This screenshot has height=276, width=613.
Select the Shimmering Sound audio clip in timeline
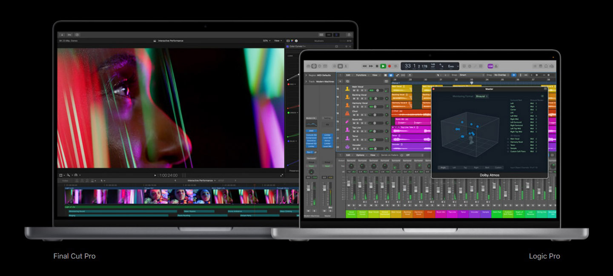[x=123, y=211]
